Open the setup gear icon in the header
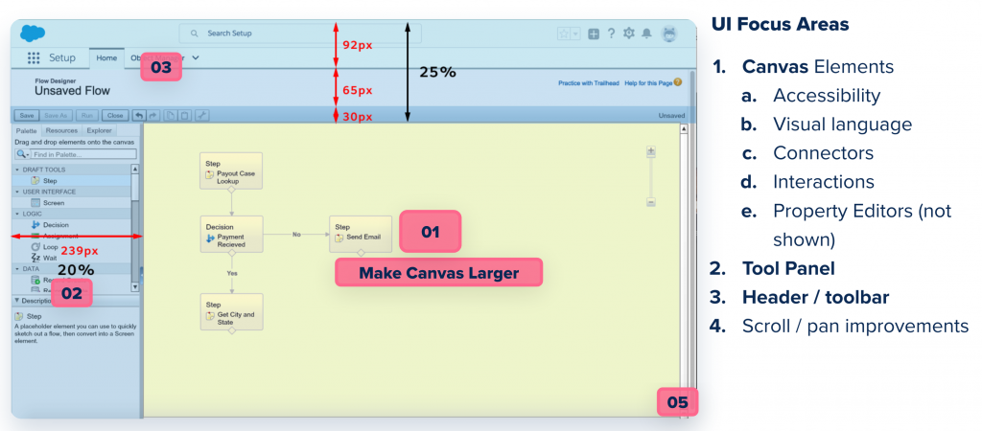 point(629,34)
